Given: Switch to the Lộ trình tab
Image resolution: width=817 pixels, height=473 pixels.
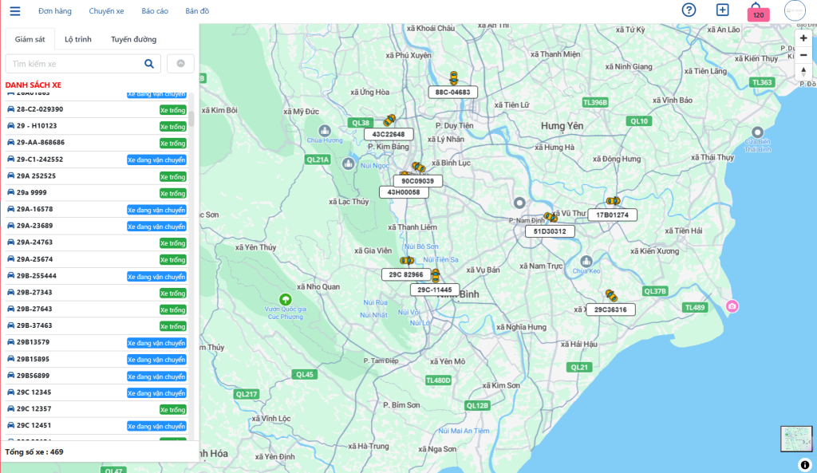Looking at the screenshot, I should pos(78,39).
